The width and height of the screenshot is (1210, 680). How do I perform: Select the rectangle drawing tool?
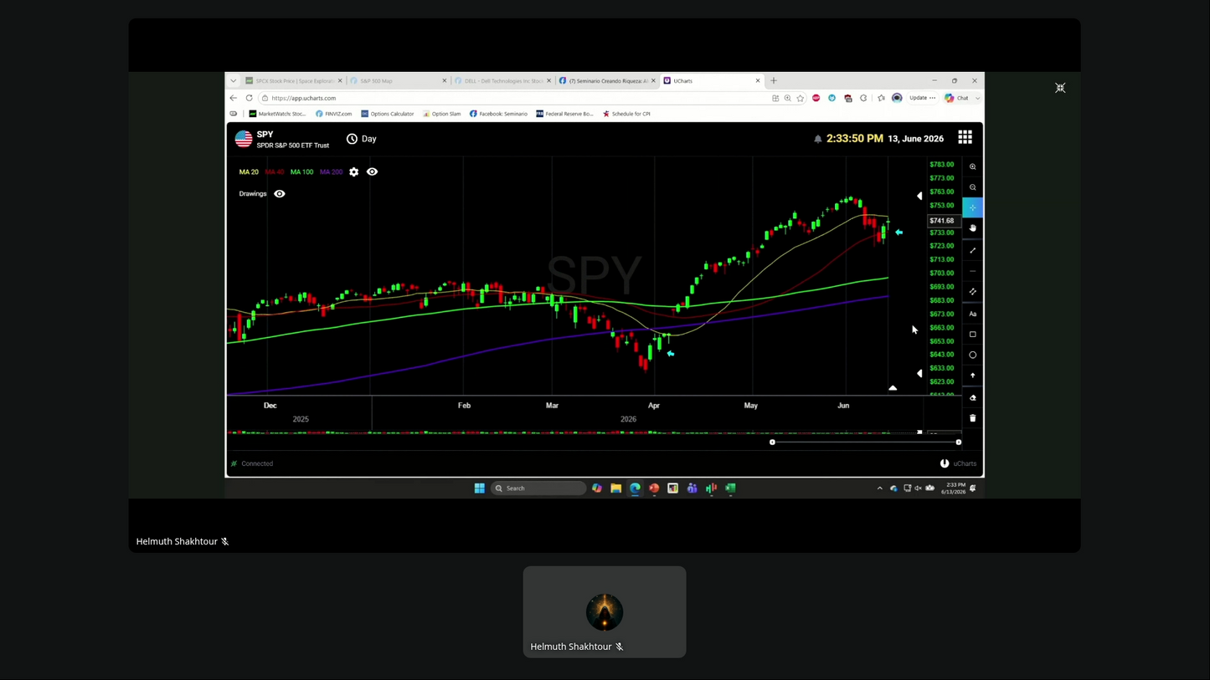click(972, 335)
